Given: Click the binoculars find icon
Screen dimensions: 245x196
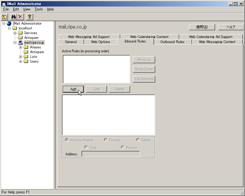Looking at the screenshot, I should click(14, 17).
